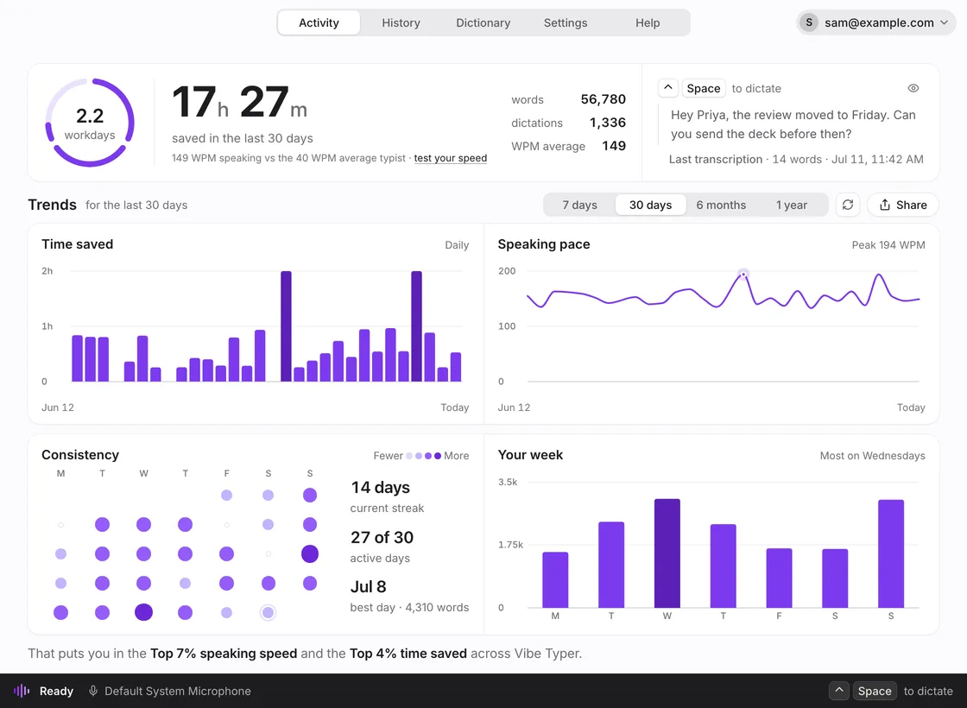Viewport: 967px width, 708px height.
Task: Switch to the History tab
Action: (x=401, y=22)
